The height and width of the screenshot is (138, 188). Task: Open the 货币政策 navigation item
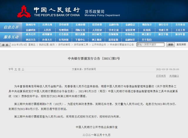64,25
